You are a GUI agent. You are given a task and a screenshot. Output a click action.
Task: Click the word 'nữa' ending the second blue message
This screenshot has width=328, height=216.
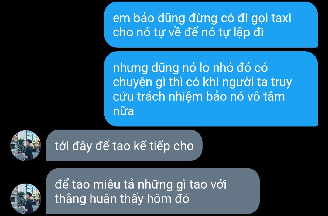(x=123, y=111)
